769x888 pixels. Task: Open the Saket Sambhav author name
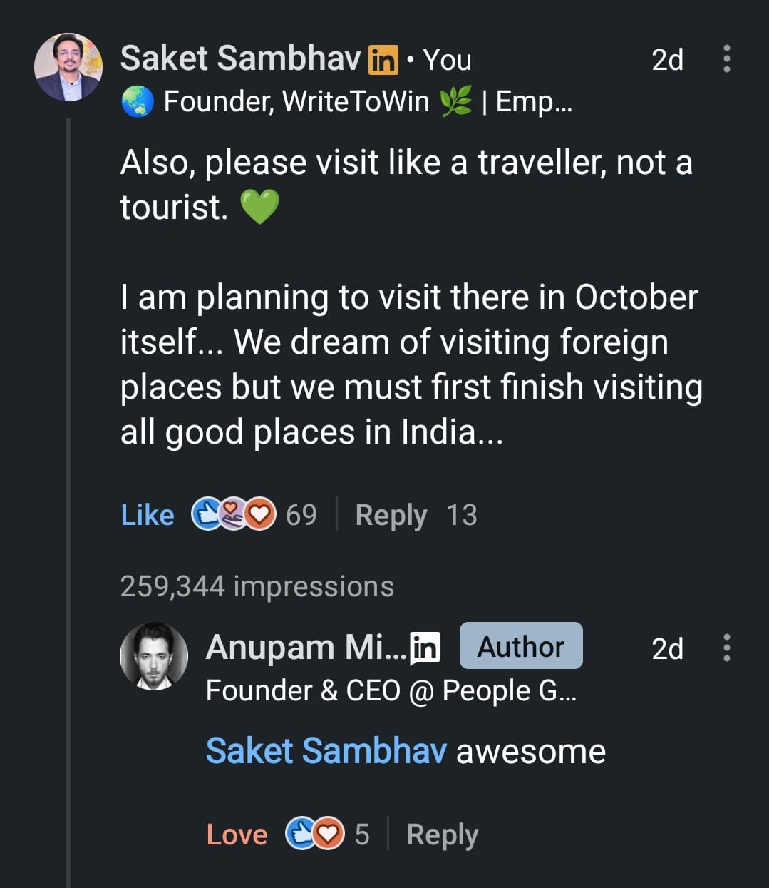(240, 58)
